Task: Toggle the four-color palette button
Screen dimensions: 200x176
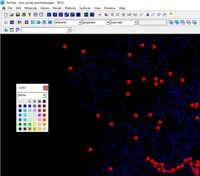Action: (x=20, y=22)
